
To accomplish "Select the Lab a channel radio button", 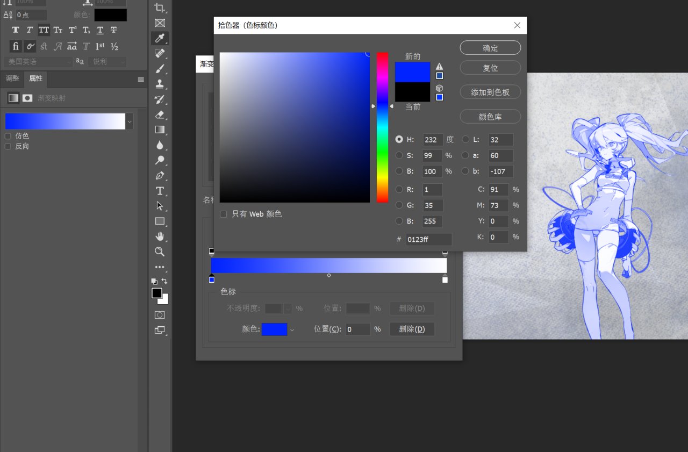I will 465,155.
